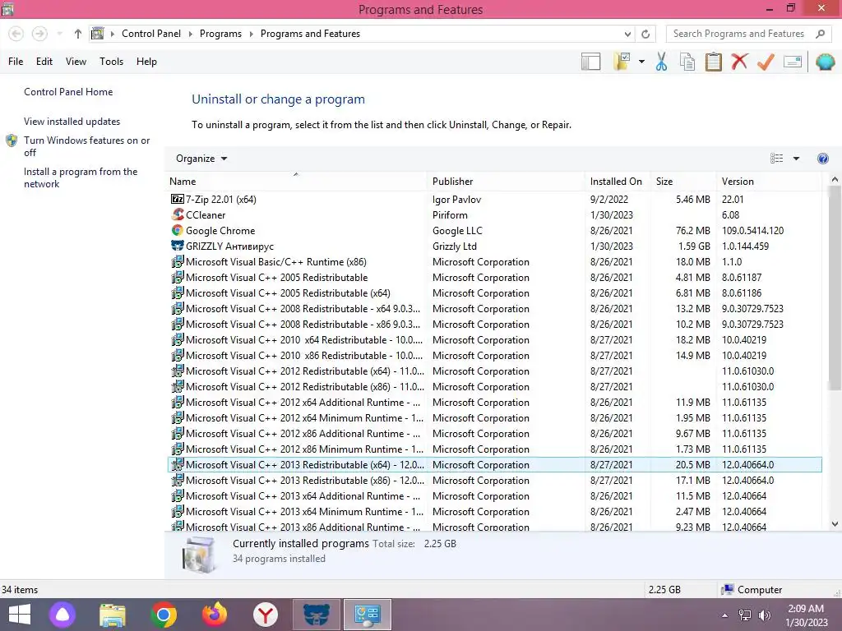The image size is (842, 631).
Task: Expand the address bar history dropdown
Action: [627, 34]
